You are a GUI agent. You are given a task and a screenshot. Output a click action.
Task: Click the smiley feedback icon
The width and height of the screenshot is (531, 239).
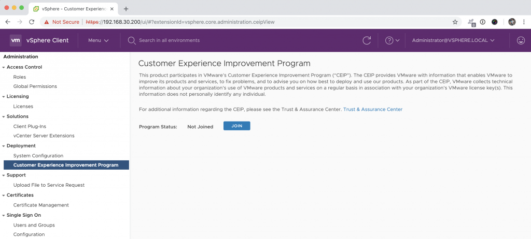tap(521, 40)
